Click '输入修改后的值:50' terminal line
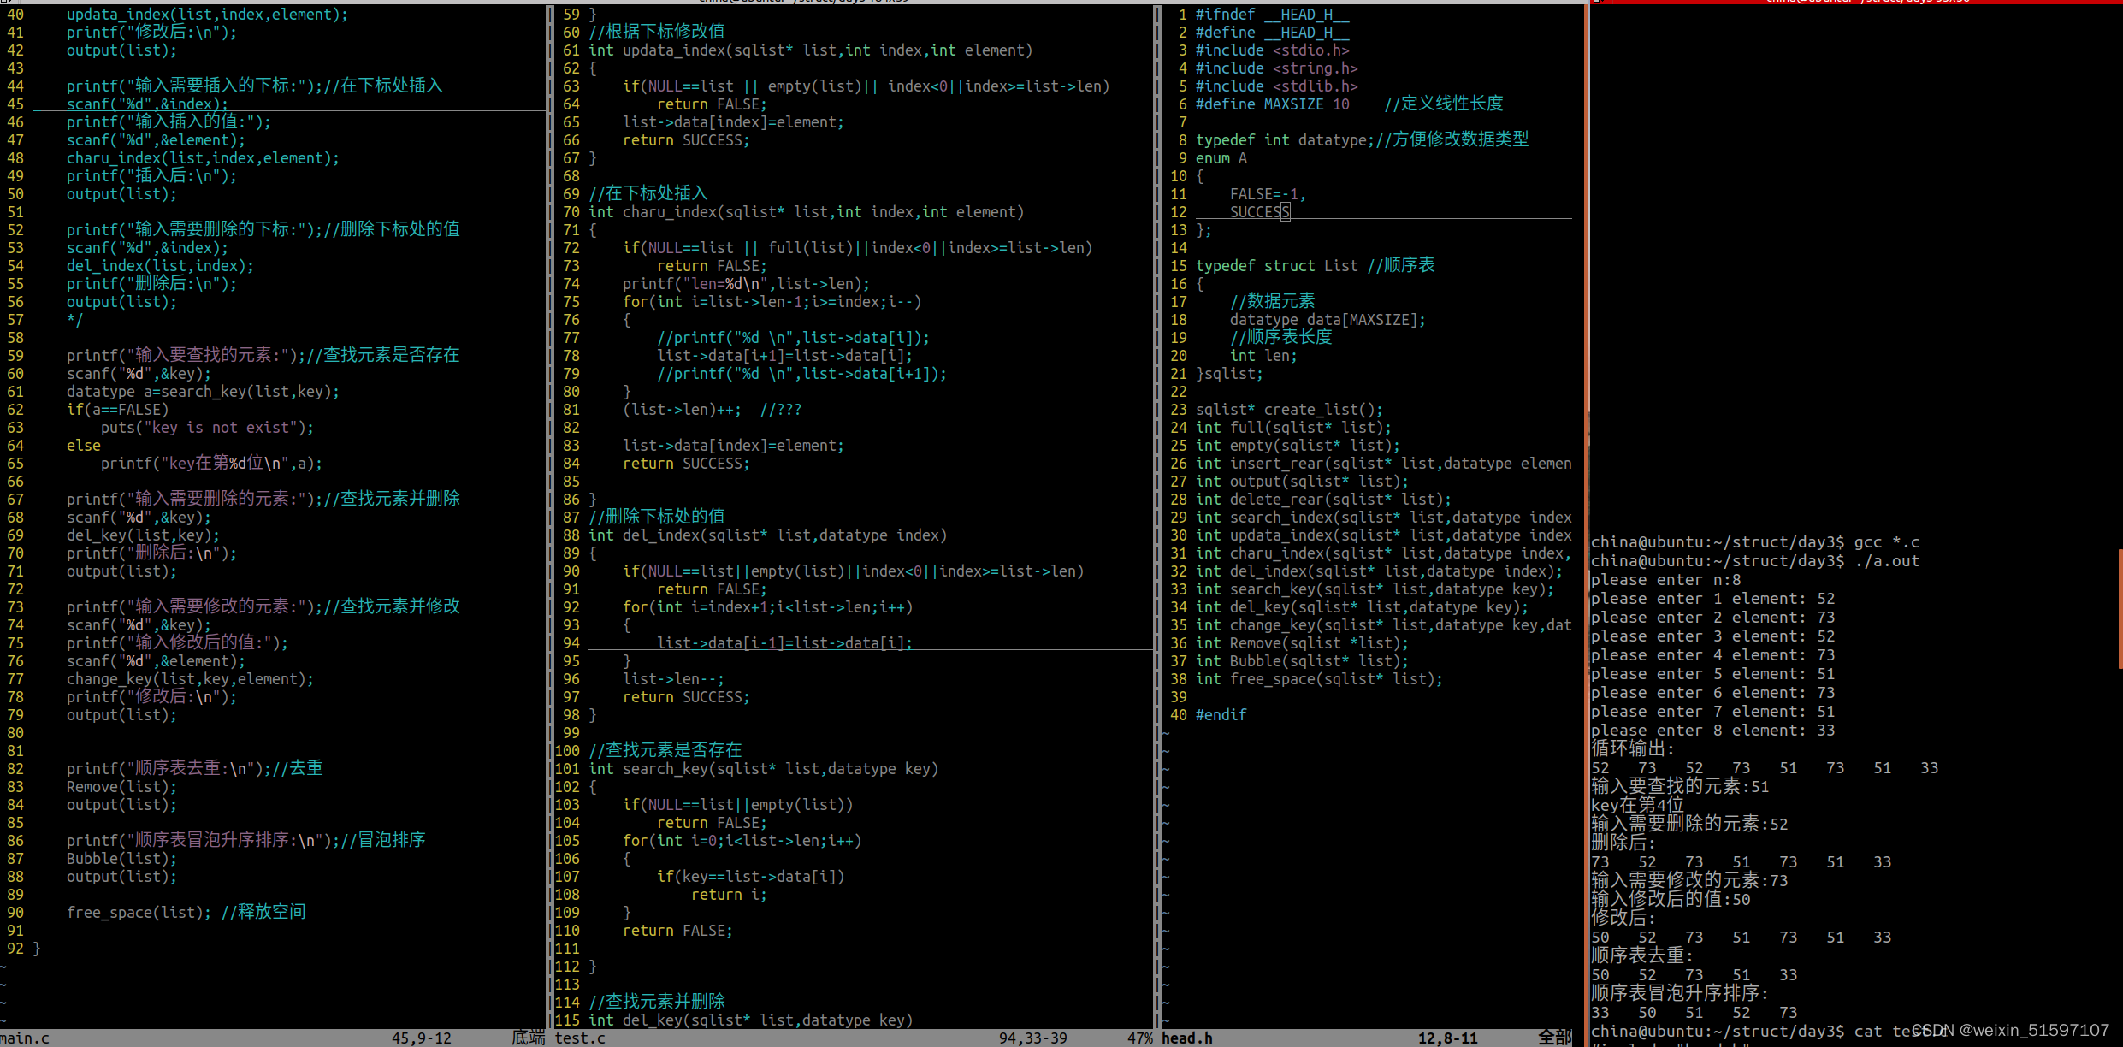The height and width of the screenshot is (1047, 2123). pyautogui.click(x=1671, y=899)
